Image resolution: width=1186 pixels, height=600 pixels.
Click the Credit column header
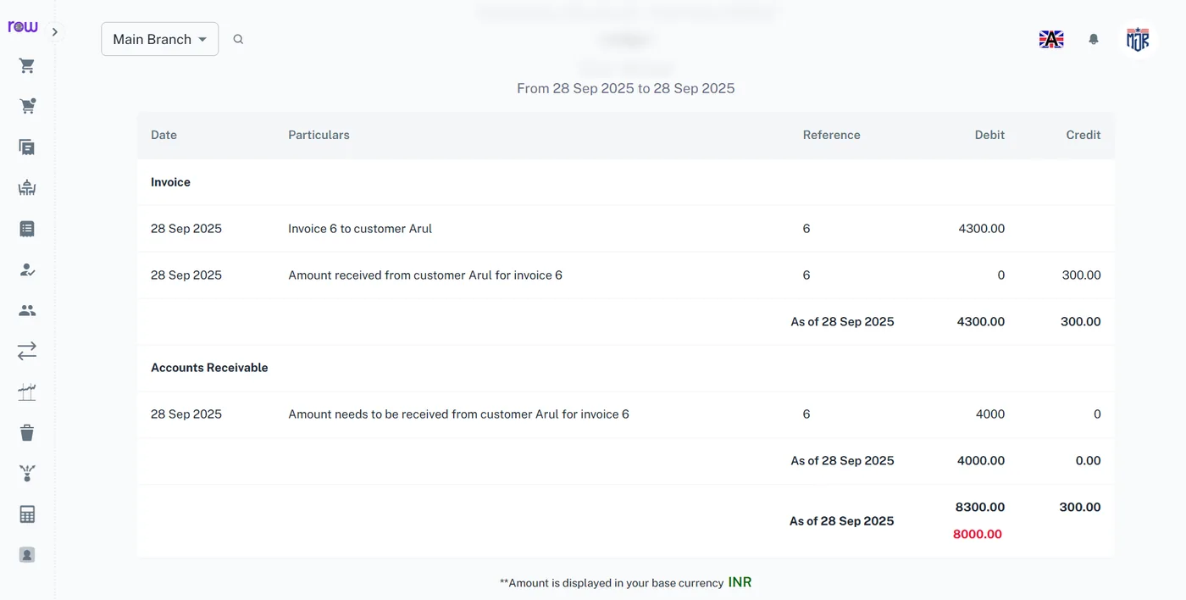point(1083,135)
